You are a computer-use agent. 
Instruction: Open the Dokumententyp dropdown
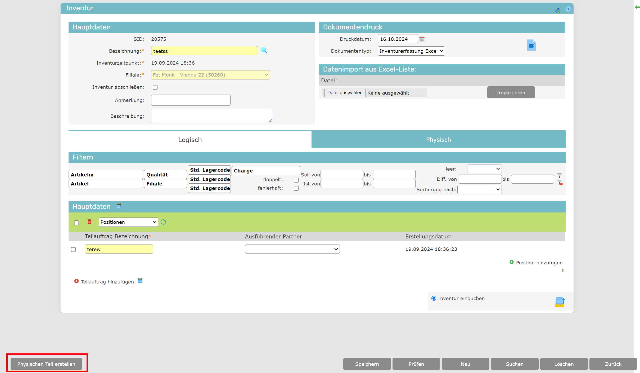411,51
